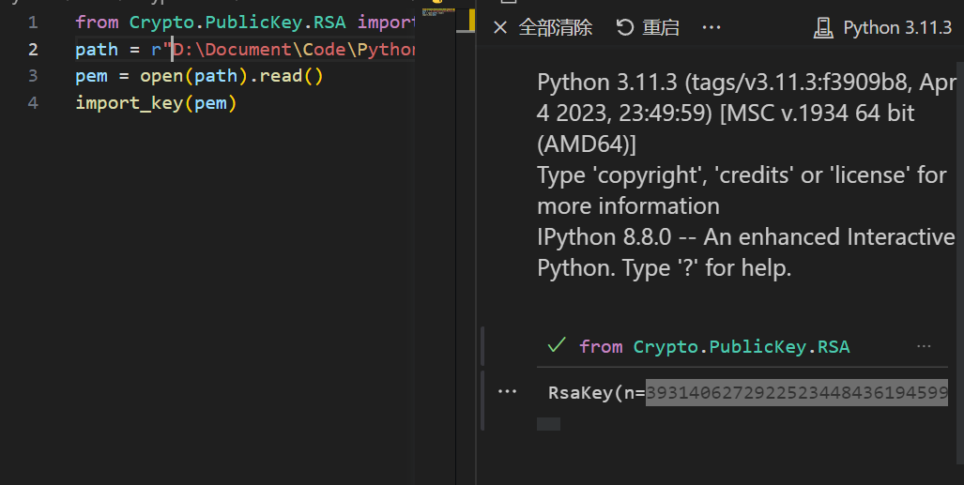Click the kernel server icon beside Python 3.11.3
This screenshot has height=485, width=964.
823,28
